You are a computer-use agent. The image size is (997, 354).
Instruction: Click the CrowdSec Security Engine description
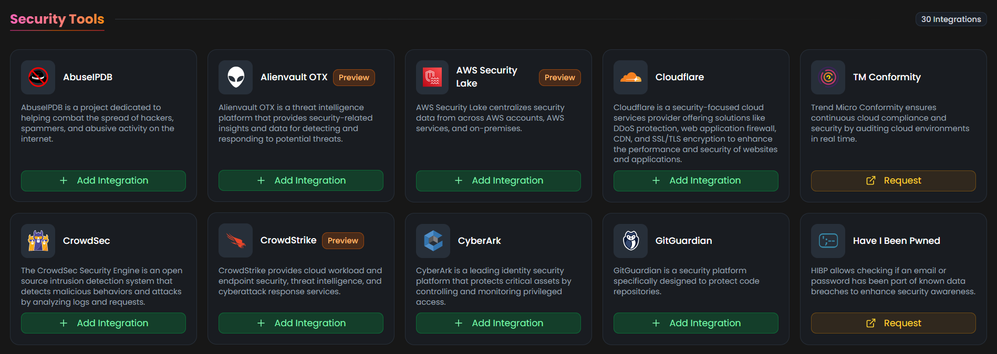(102, 286)
